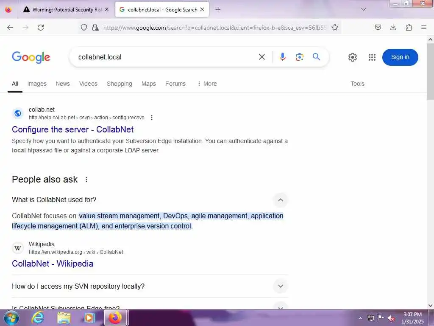Image resolution: width=434 pixels, height=326 pixels.
Task: Submit search with the magnifying glass icon
Action: pos(316,57)
